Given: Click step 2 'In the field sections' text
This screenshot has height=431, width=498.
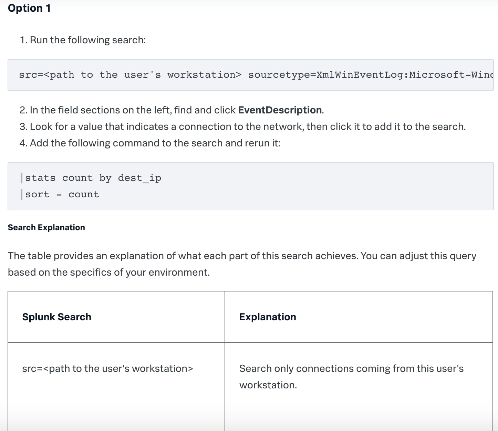Looking at the screenshot, I should point(172,110).
